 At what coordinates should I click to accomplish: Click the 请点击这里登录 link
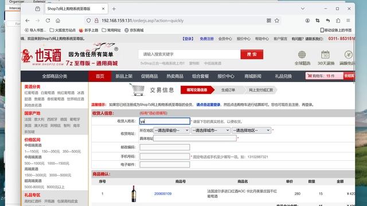(x=208, y=105)
